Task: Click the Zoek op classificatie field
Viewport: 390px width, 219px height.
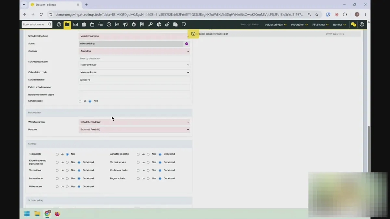Action: [x=134, y=58]
